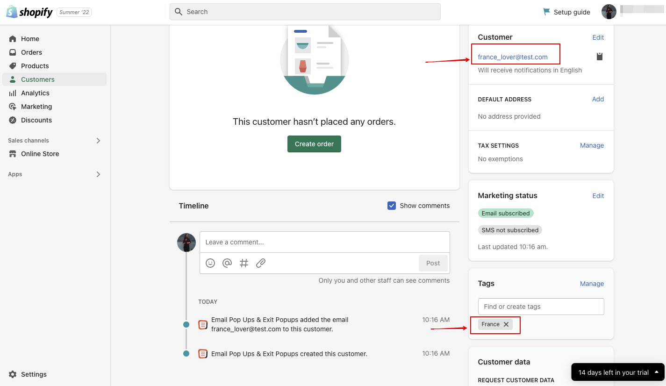Click the Setup guide flag icon
666x386 pixels.
(x=546, y=12)
